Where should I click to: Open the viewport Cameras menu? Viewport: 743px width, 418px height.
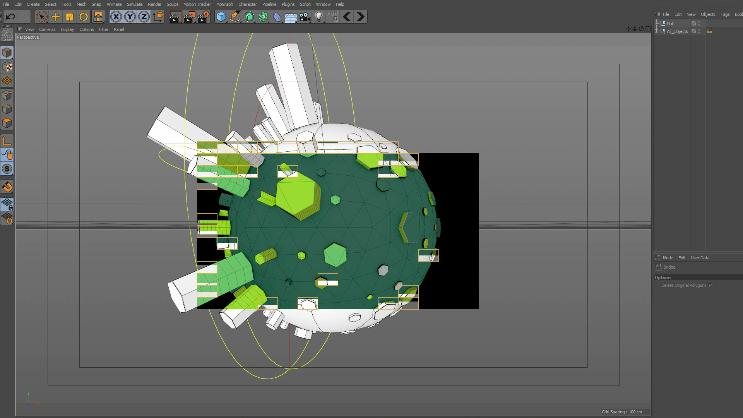click(x=47, y=29)
